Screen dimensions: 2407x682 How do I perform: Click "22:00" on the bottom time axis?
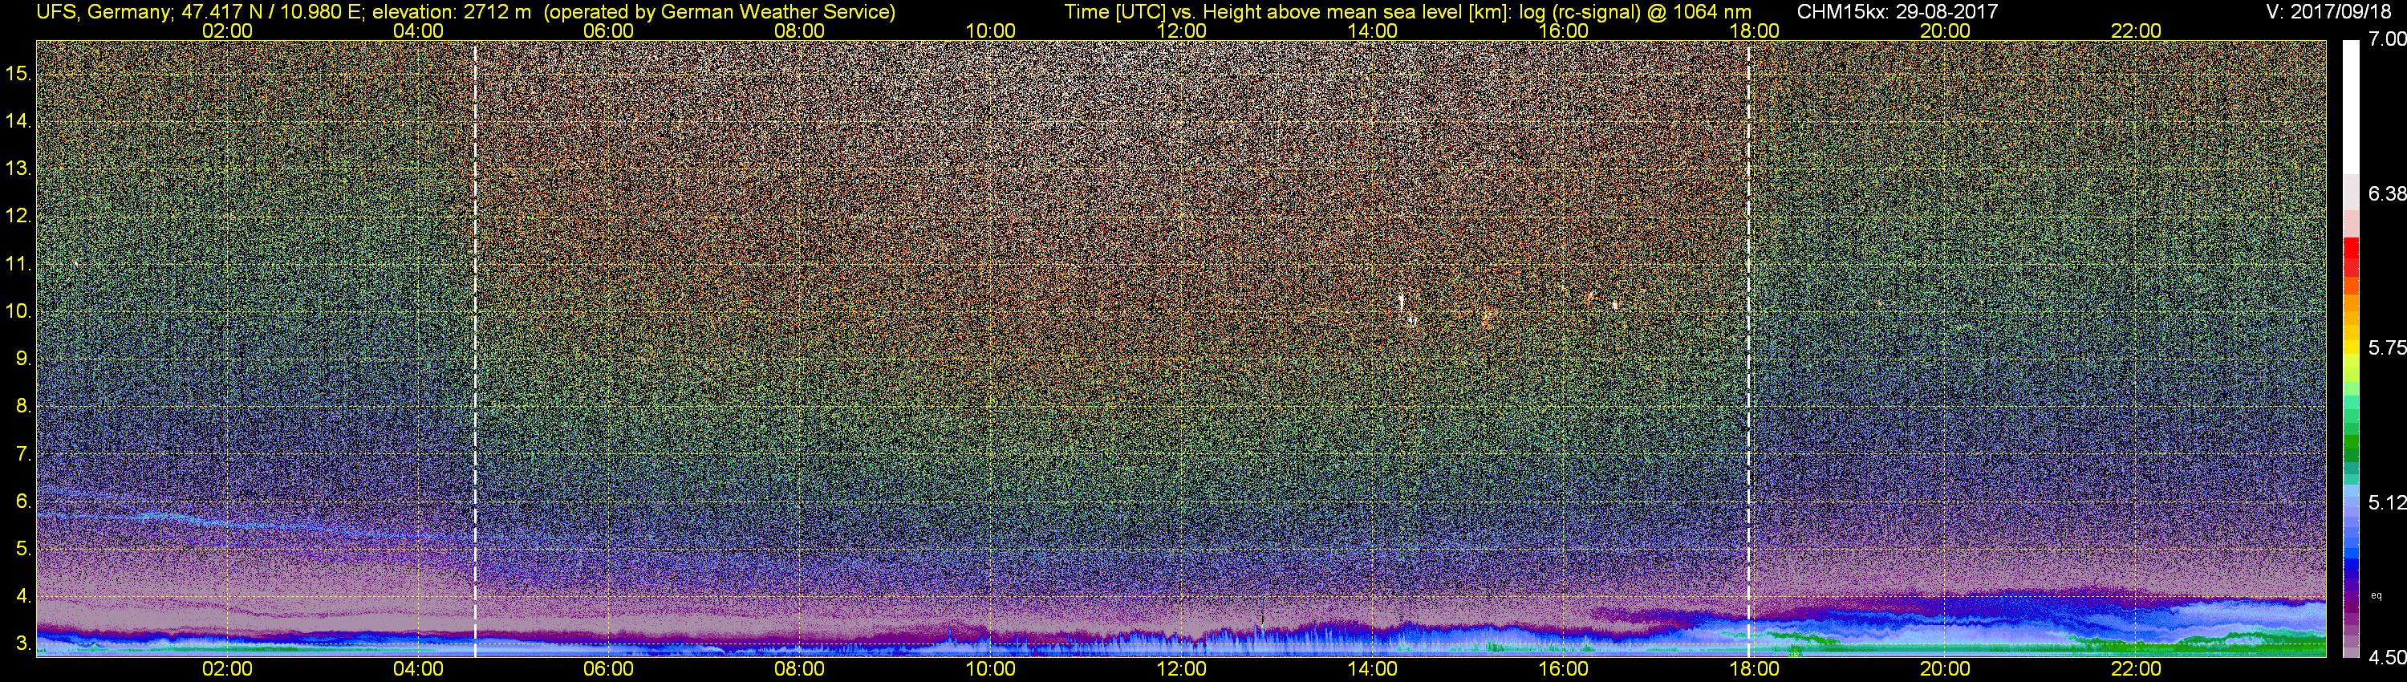(x=2136, y=669)
